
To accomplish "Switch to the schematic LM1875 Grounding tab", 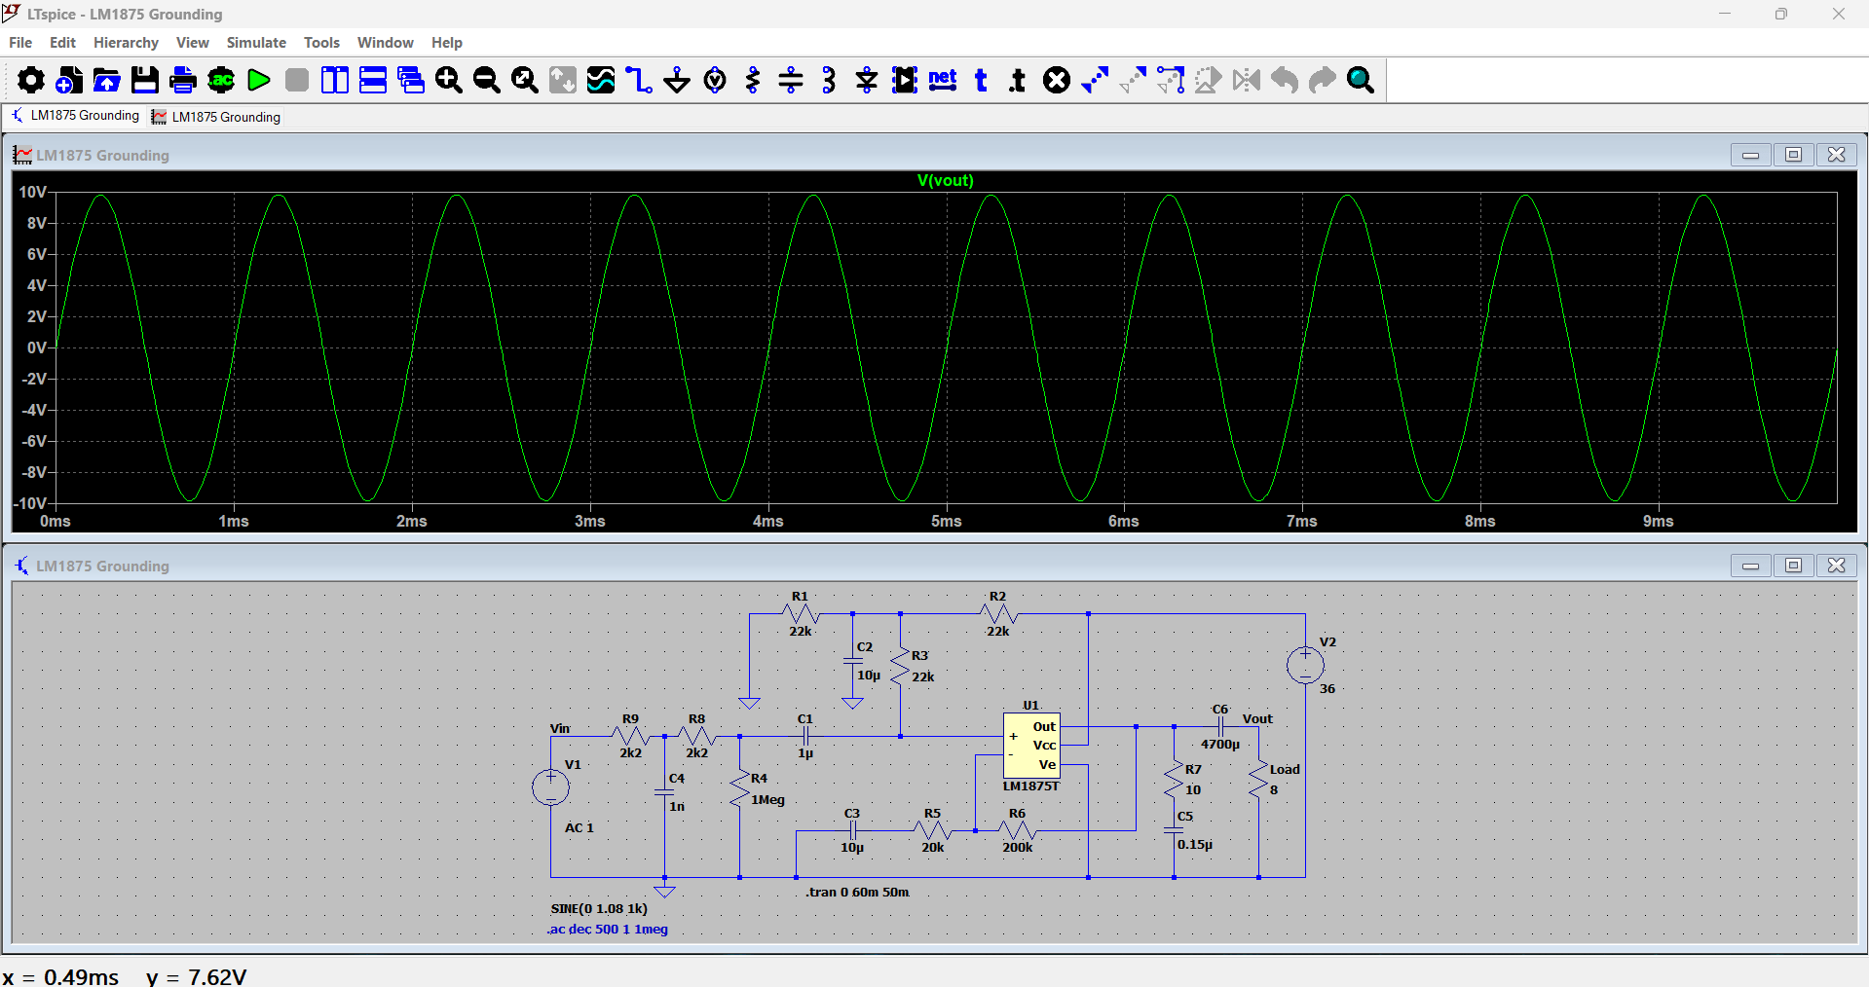I will click(76, 116).
